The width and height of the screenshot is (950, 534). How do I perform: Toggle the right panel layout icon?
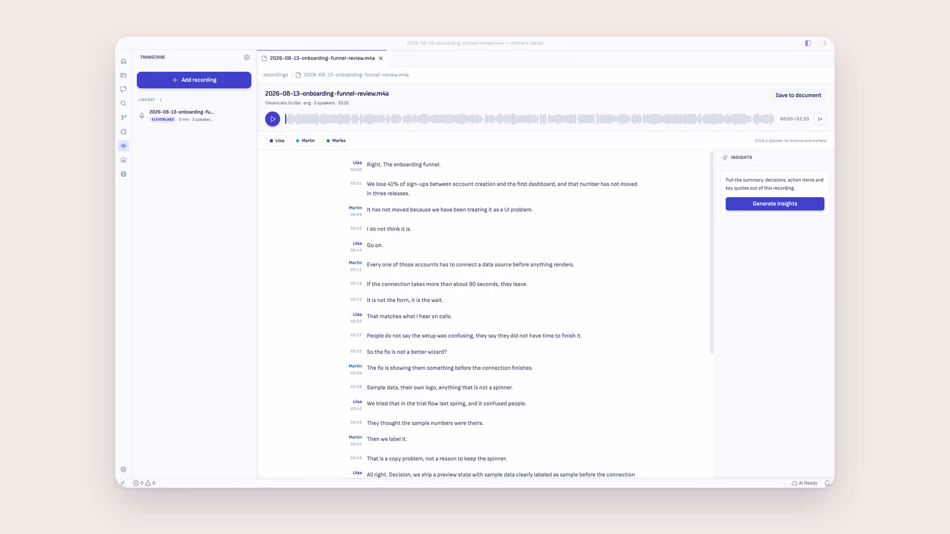coord(823,43)
